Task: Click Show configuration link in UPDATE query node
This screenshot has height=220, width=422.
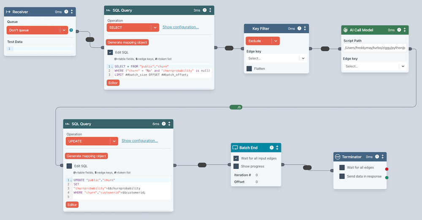Action: (140, 140)
